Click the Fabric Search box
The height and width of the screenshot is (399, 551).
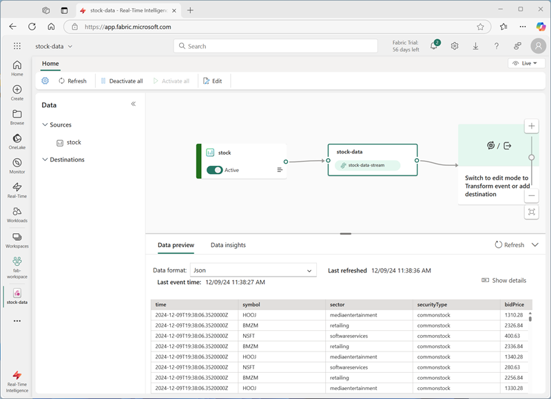tap(275, 46)
